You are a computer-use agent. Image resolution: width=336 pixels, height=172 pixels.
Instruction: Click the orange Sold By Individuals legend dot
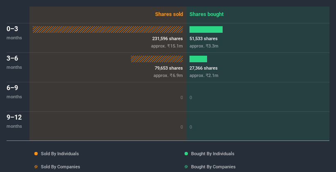36,154
